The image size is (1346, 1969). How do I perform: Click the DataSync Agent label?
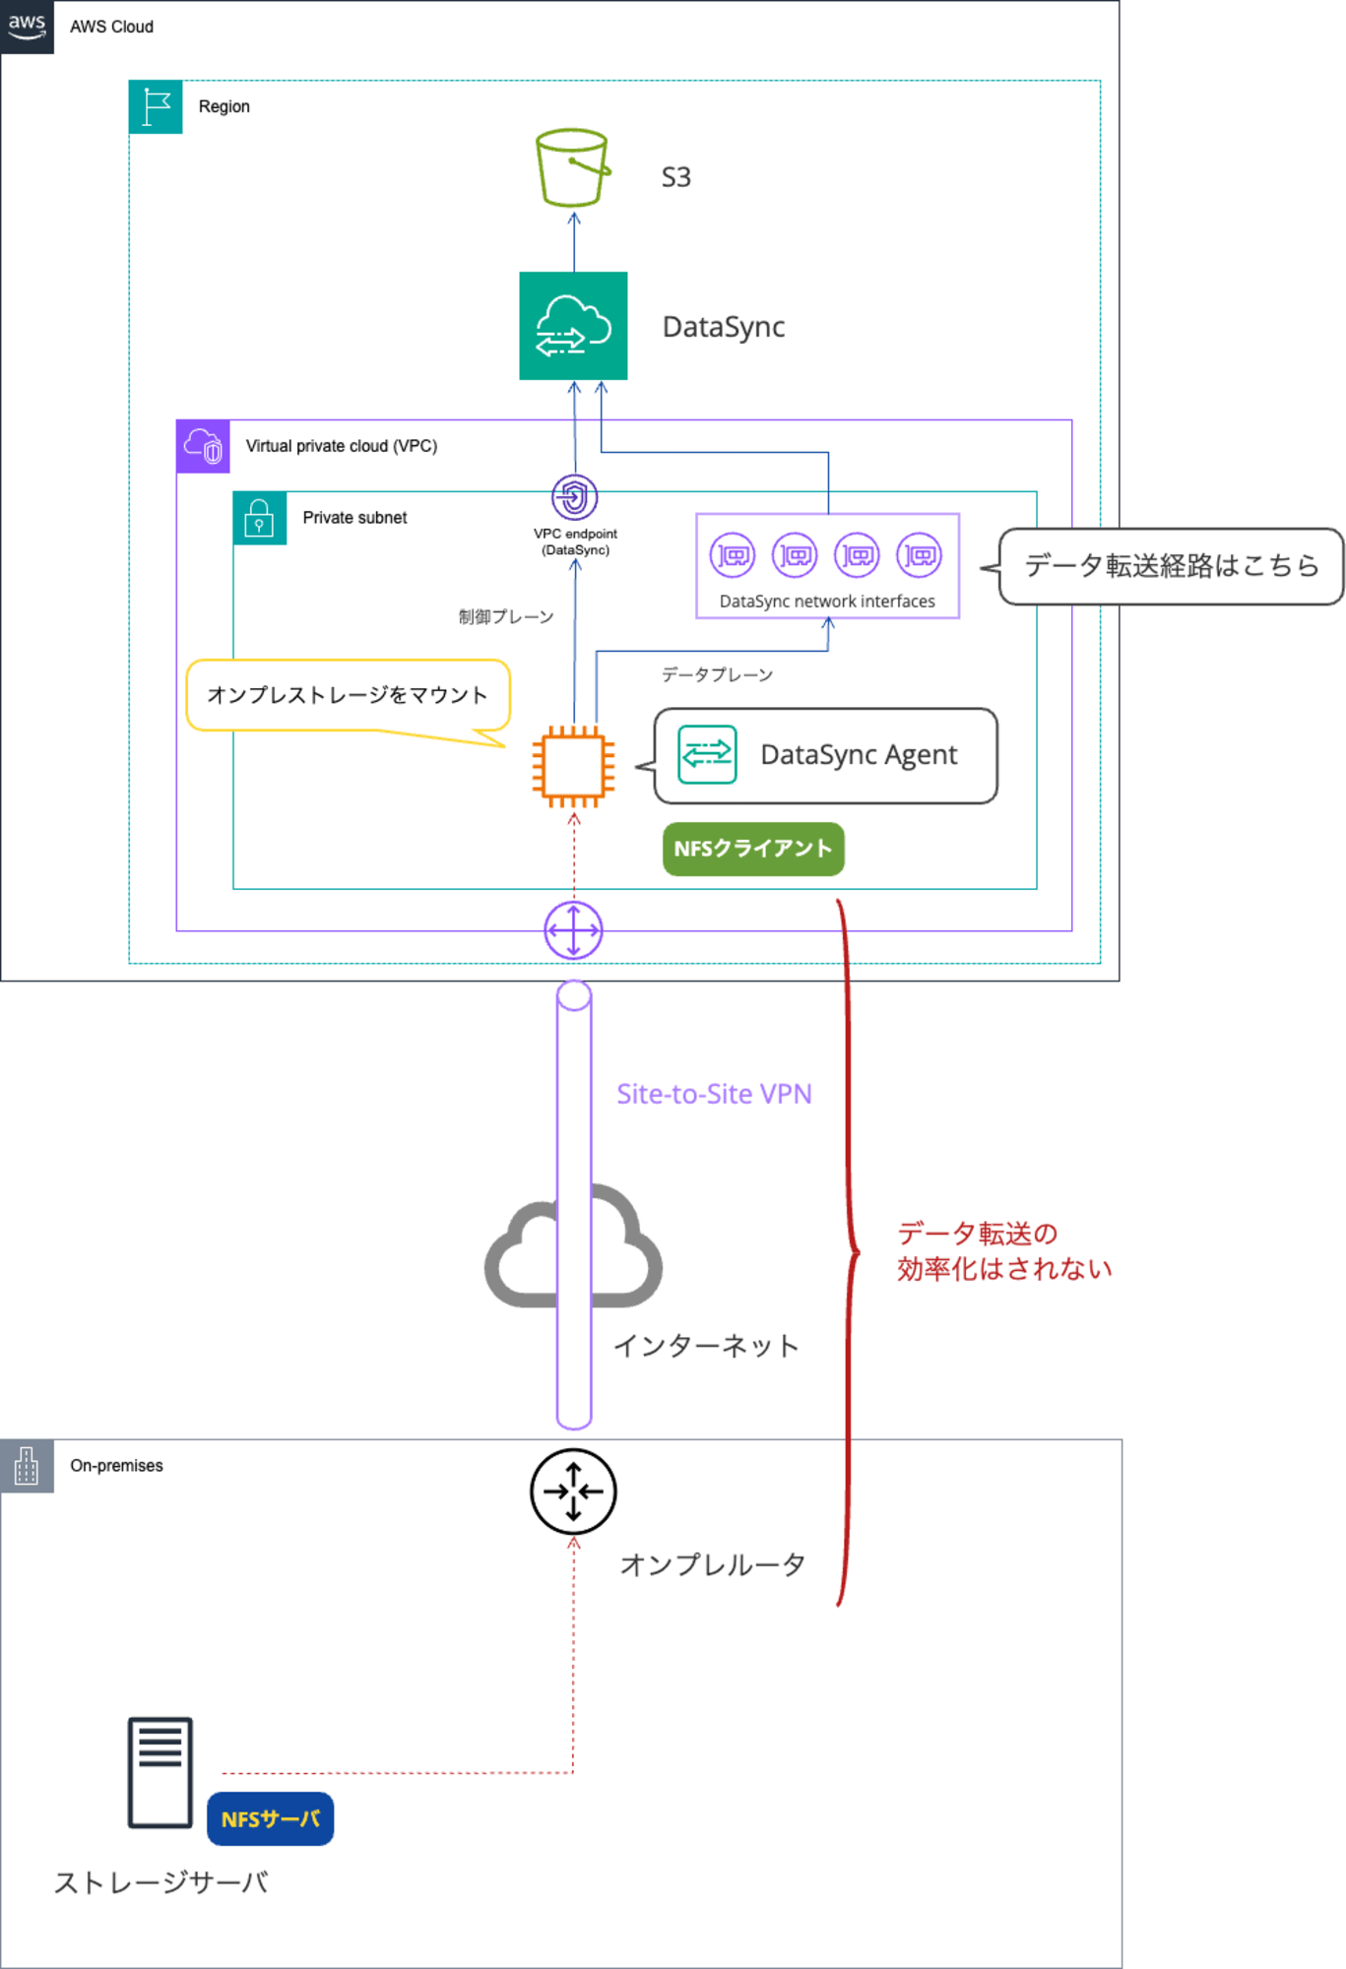pyautogui.click(x=859, y=755)
